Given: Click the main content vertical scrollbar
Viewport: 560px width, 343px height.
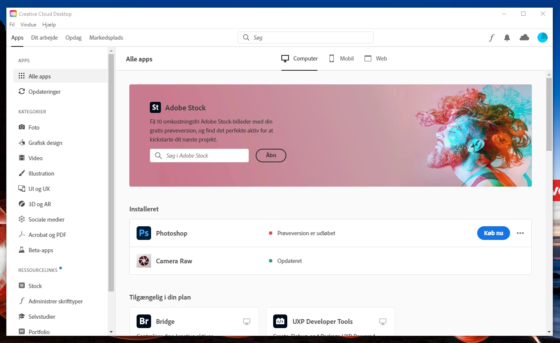Looking at the screenshot, I should (x=549, y=114).
